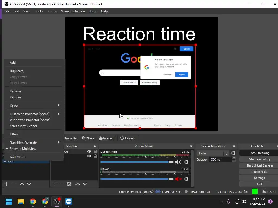Image resolution: width=278 pixels, height=208 pixels.
Task: Open Filters on the source toolbar
Action: tap(88, 138)
